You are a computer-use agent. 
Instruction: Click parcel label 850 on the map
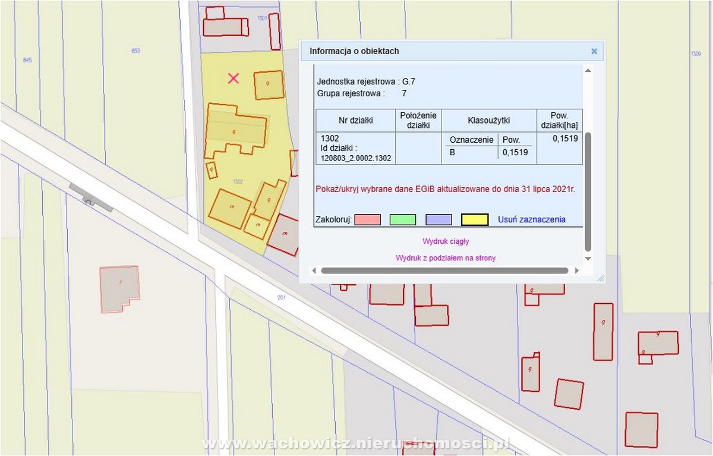pos(135,51)
